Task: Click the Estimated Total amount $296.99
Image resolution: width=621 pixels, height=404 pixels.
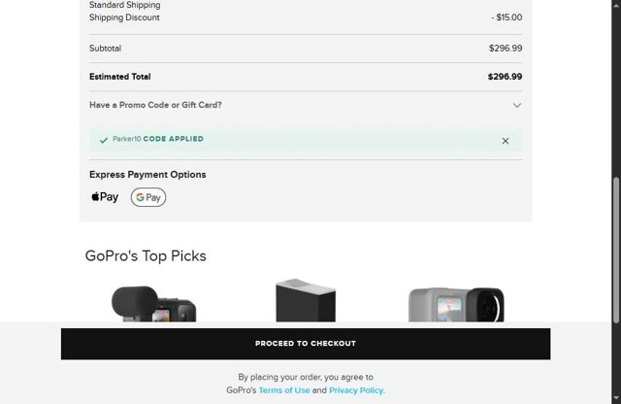Action: tap(505, 77)
